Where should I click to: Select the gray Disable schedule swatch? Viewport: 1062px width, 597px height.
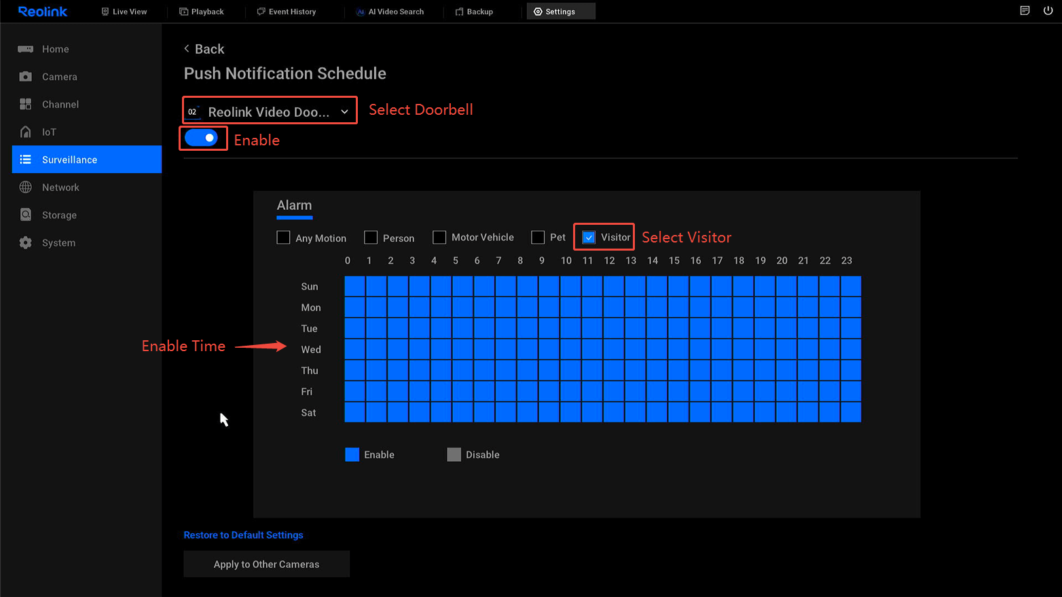(x=454, y=454)
